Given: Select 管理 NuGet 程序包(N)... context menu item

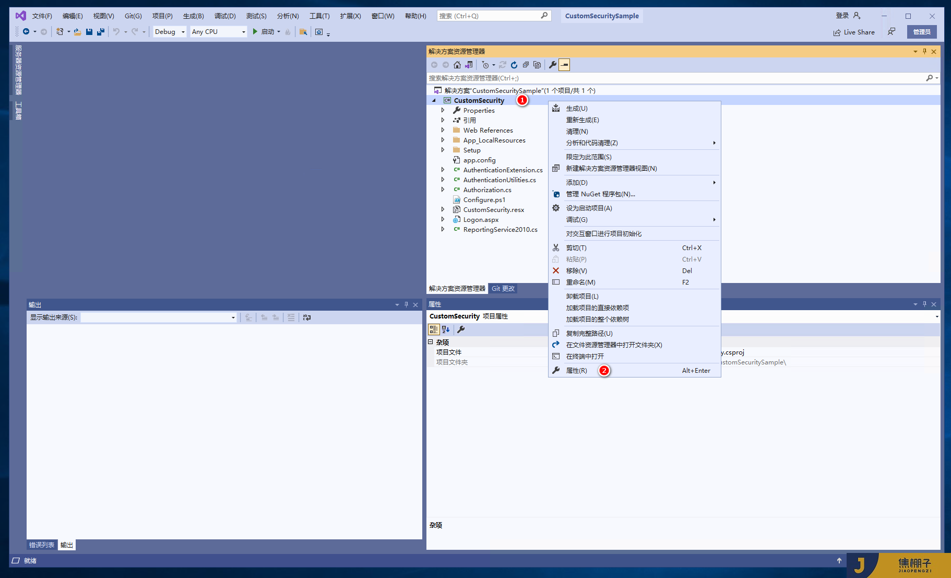Looking at the screenshot, I should (635, 194).
